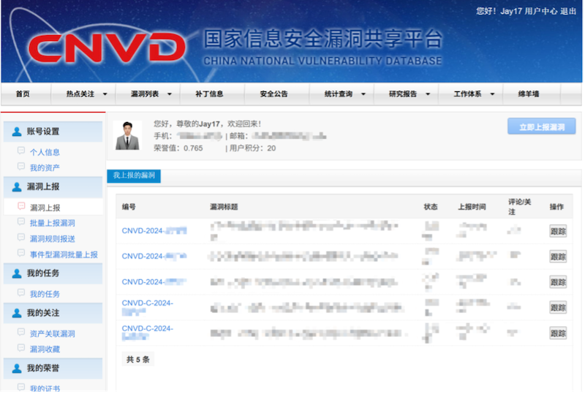Open 事件型漏洞批量上报 sidebar link
This screenshot has width=585, height=394.
click(x=64, y=255)
